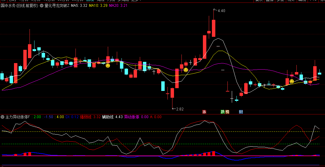Open dropdown arrow beside 主力异动涨停F indicator

(x=2, y=117)
